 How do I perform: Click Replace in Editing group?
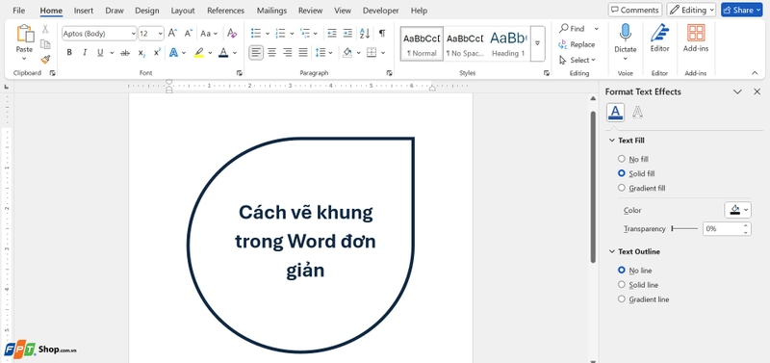coord(577,44)
